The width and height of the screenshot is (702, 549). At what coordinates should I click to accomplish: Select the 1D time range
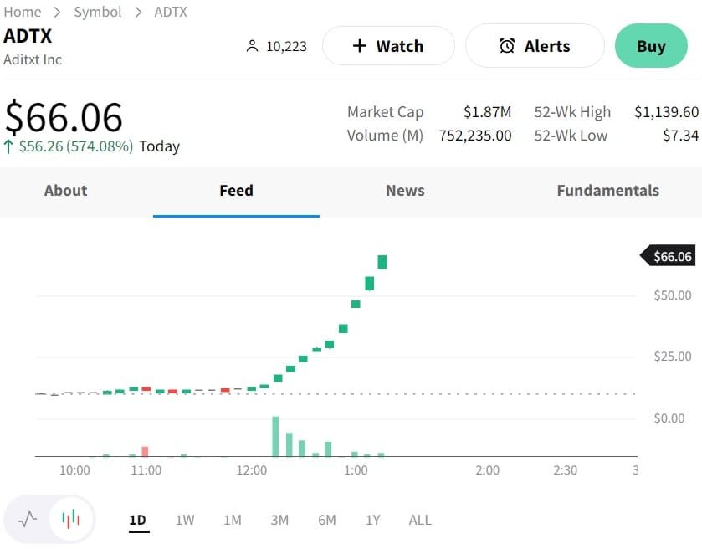point(137,520)
